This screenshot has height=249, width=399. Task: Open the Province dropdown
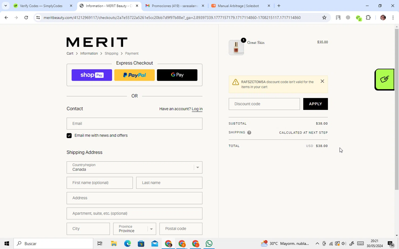pyautogui.click(x=135, y=229)
